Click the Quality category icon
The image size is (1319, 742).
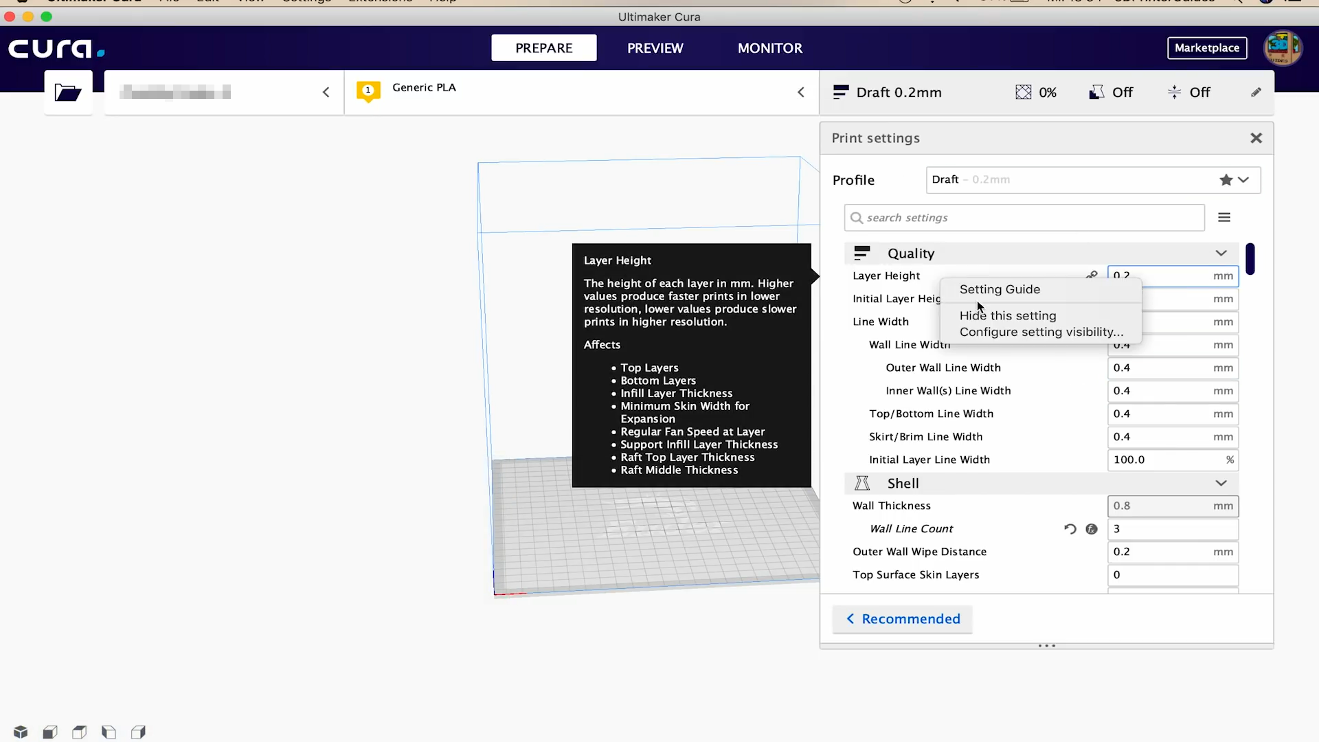coord(861,253)
